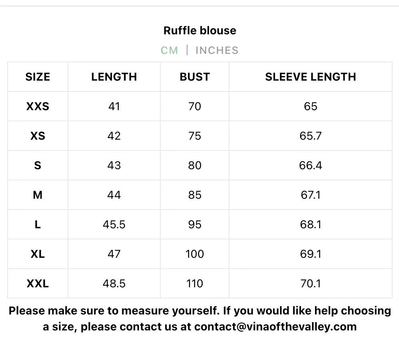Click the XXL size row label
The height and width of the screenshot is (340, 399).
[x=38, y=283]
